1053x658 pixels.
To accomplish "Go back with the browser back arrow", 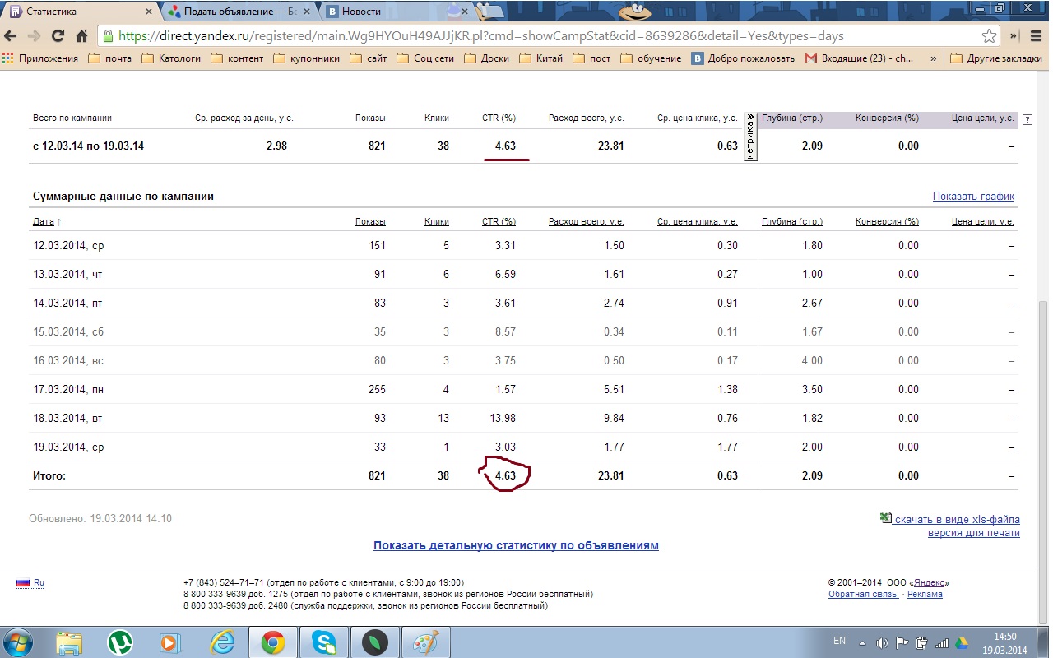I will 12,36.
